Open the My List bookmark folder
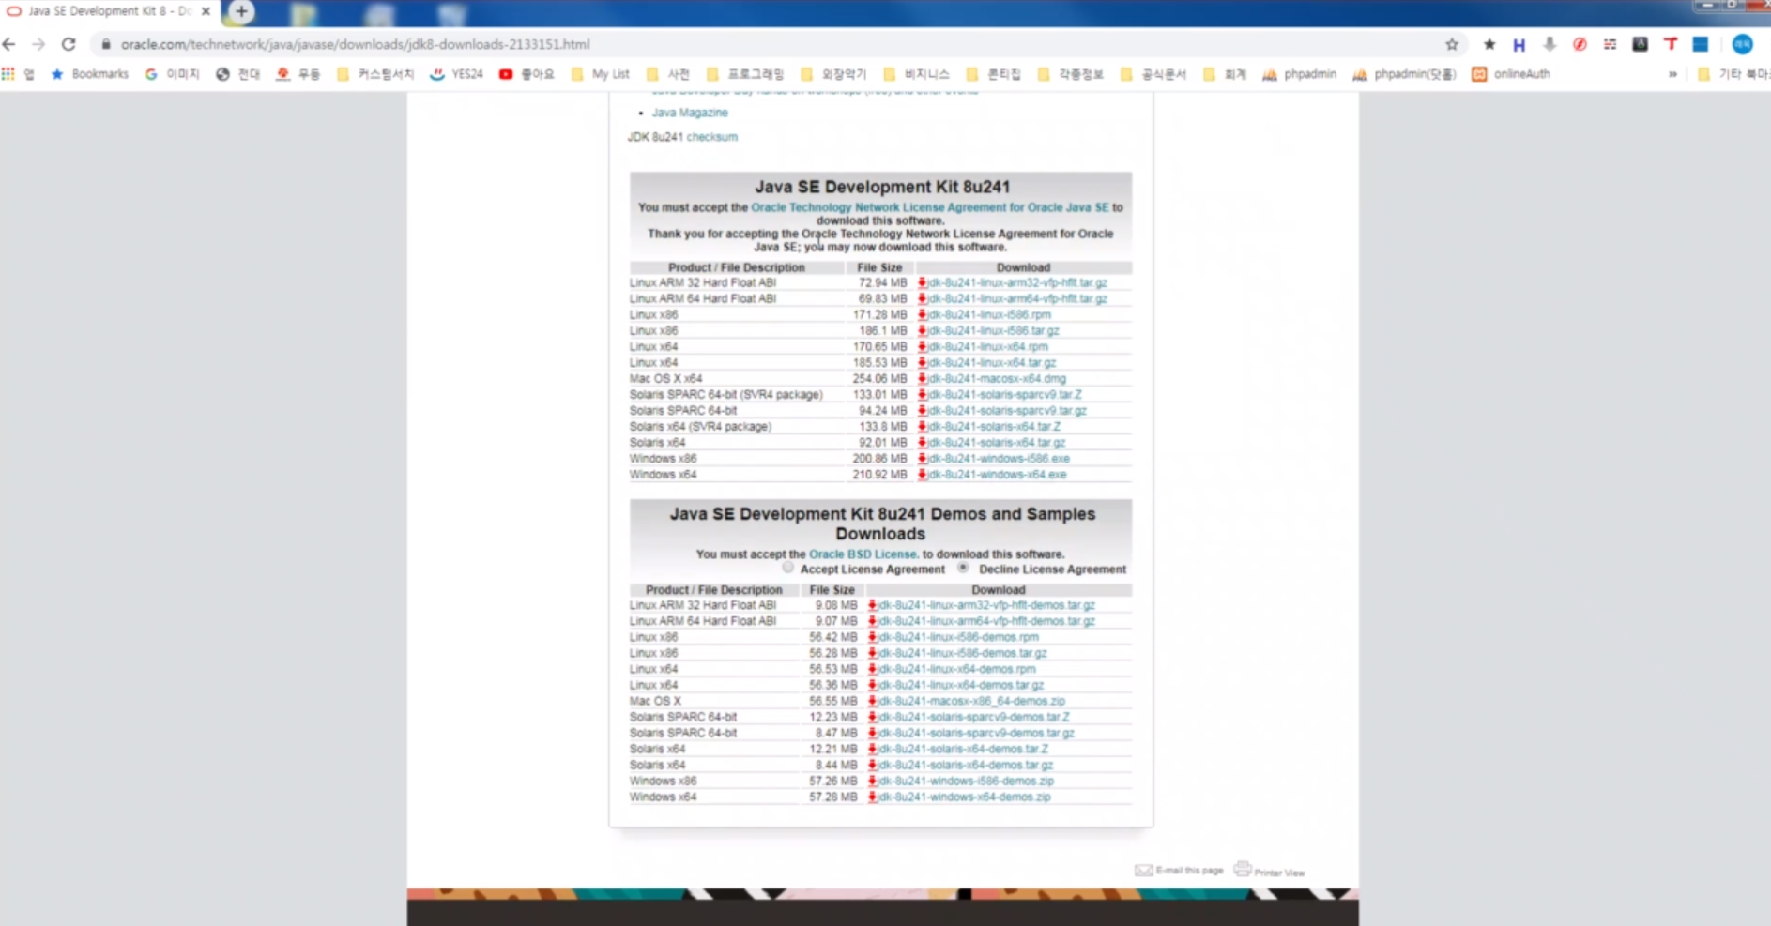Screen dimensions: 1771x926 [x=600, y=74]
